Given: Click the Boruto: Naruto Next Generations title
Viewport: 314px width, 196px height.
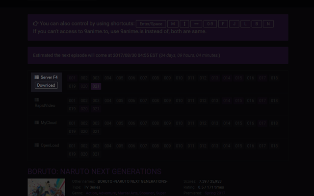Looking at the screenshot, I should tap(94, 171).
